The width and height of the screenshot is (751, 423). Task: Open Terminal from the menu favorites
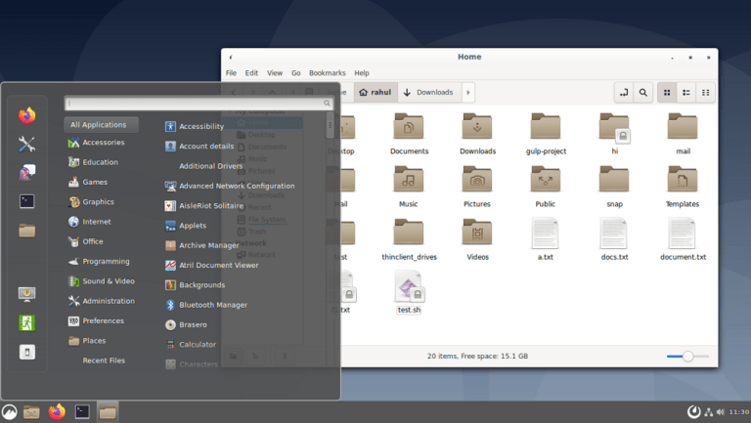(26, 201)
